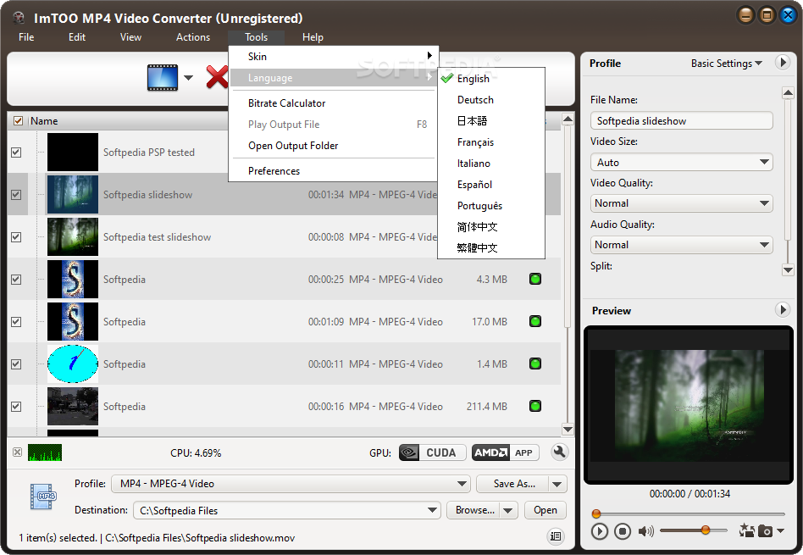Open the Video Quality dropdown

pos(681,203)
